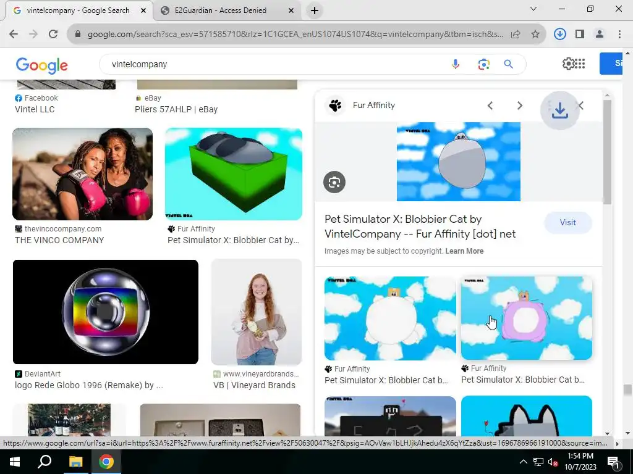This screenshot has width=633, height=474.
Task: Open the related black block character thumbnail
Action: [390, 415]
